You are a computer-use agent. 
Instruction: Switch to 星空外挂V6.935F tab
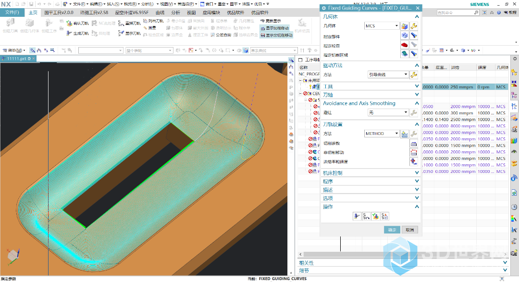click(x=132, y=12)
